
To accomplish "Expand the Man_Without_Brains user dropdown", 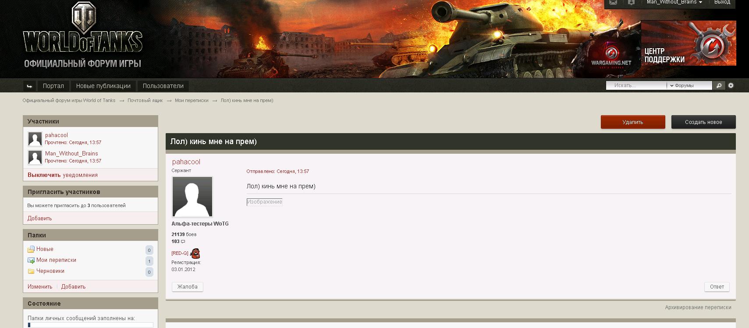I will pyautogui.click(x=674, y=2).
